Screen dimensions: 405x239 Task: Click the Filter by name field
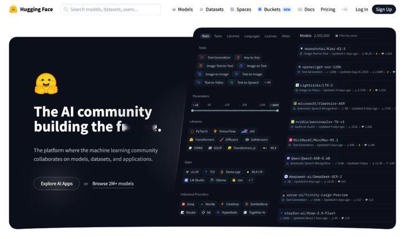tap(346, 35)
